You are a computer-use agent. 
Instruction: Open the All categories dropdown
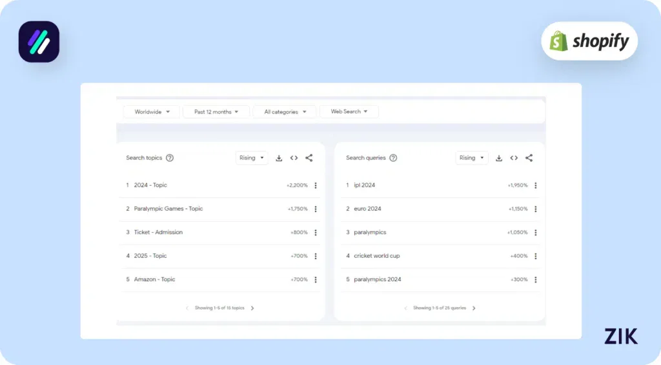point(285,112)
